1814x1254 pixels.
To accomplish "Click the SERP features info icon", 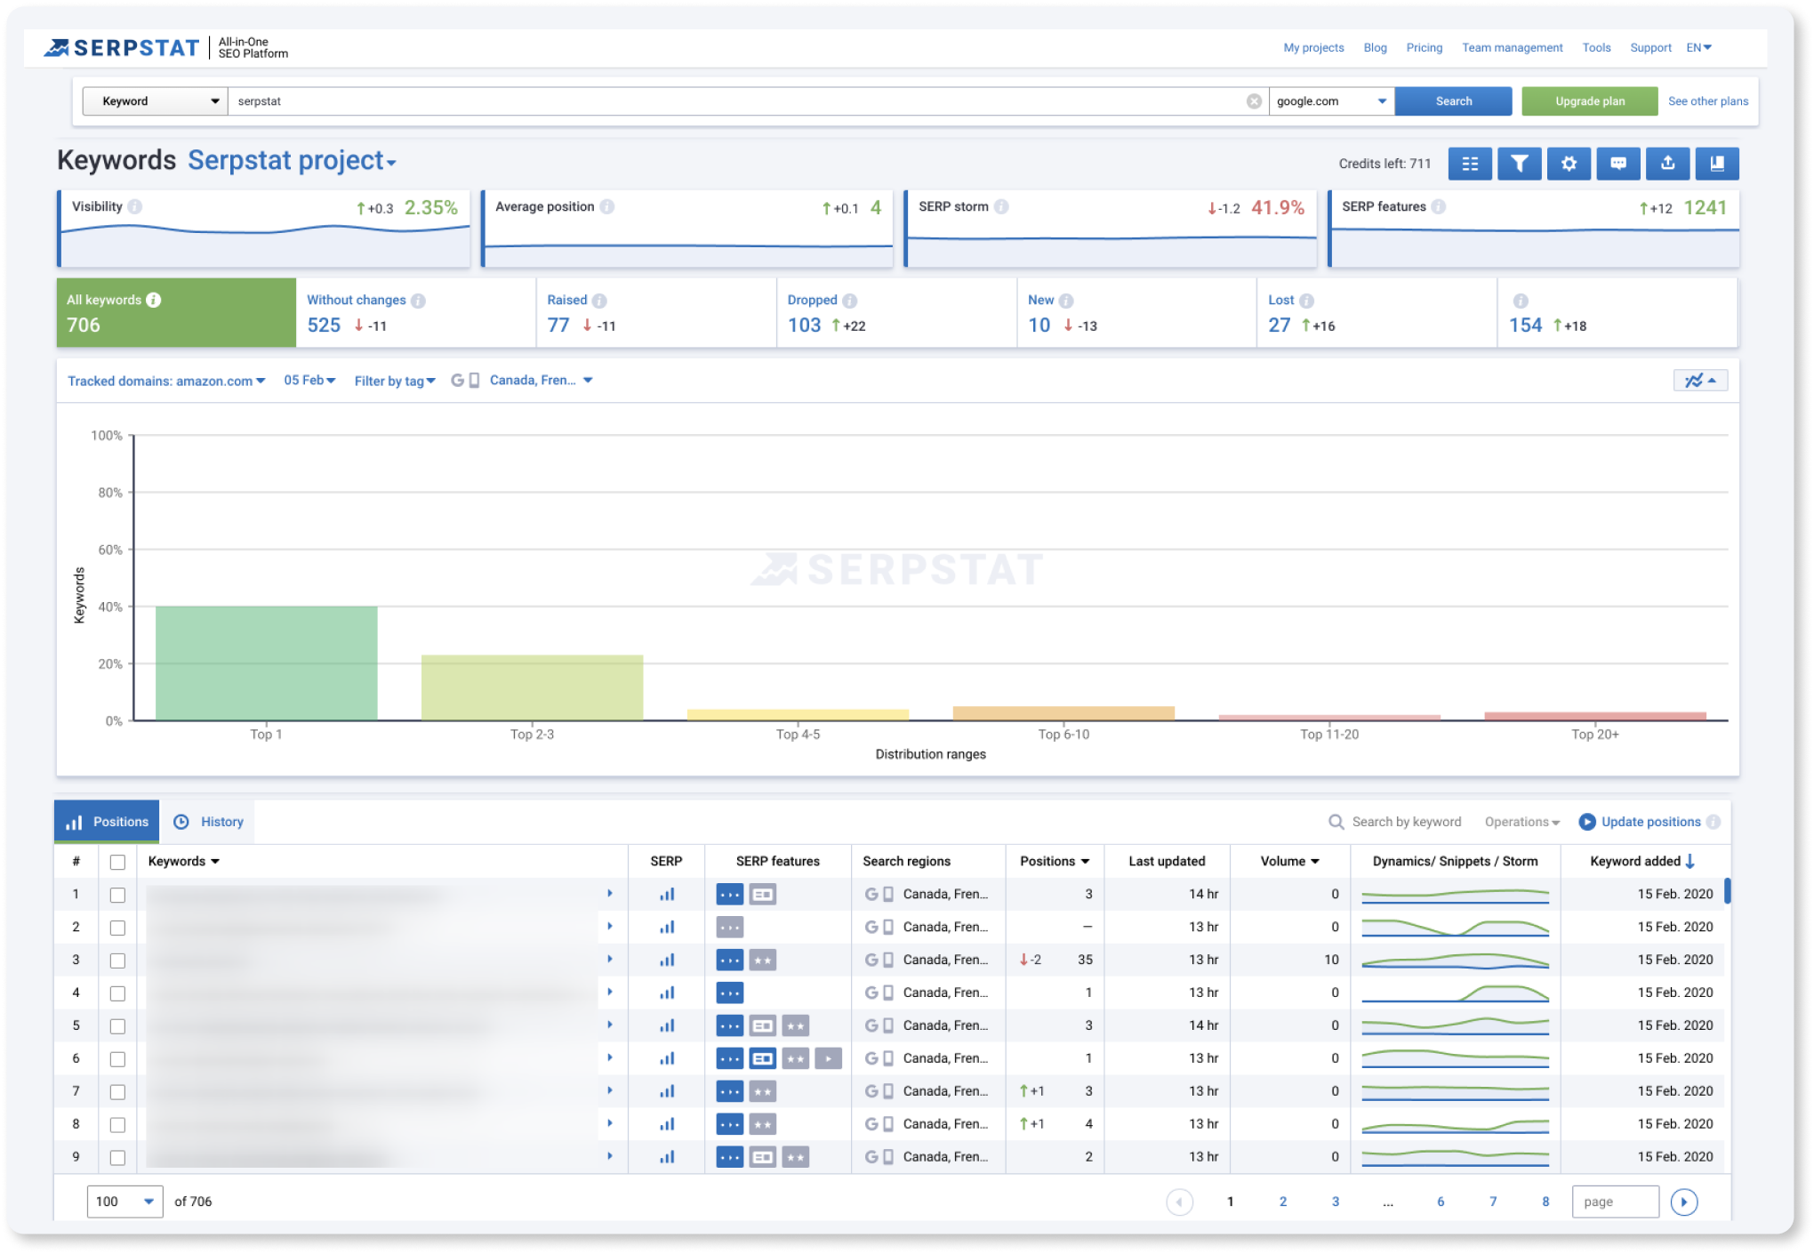I will [1439, 206].
